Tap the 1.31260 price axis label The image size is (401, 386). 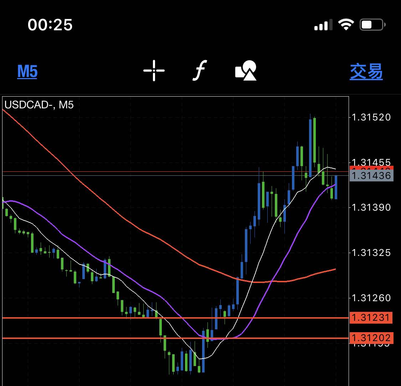[x=371, y=298]
